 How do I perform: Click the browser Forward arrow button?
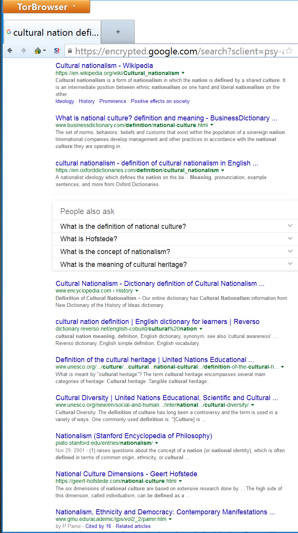[x=23, y=51]
